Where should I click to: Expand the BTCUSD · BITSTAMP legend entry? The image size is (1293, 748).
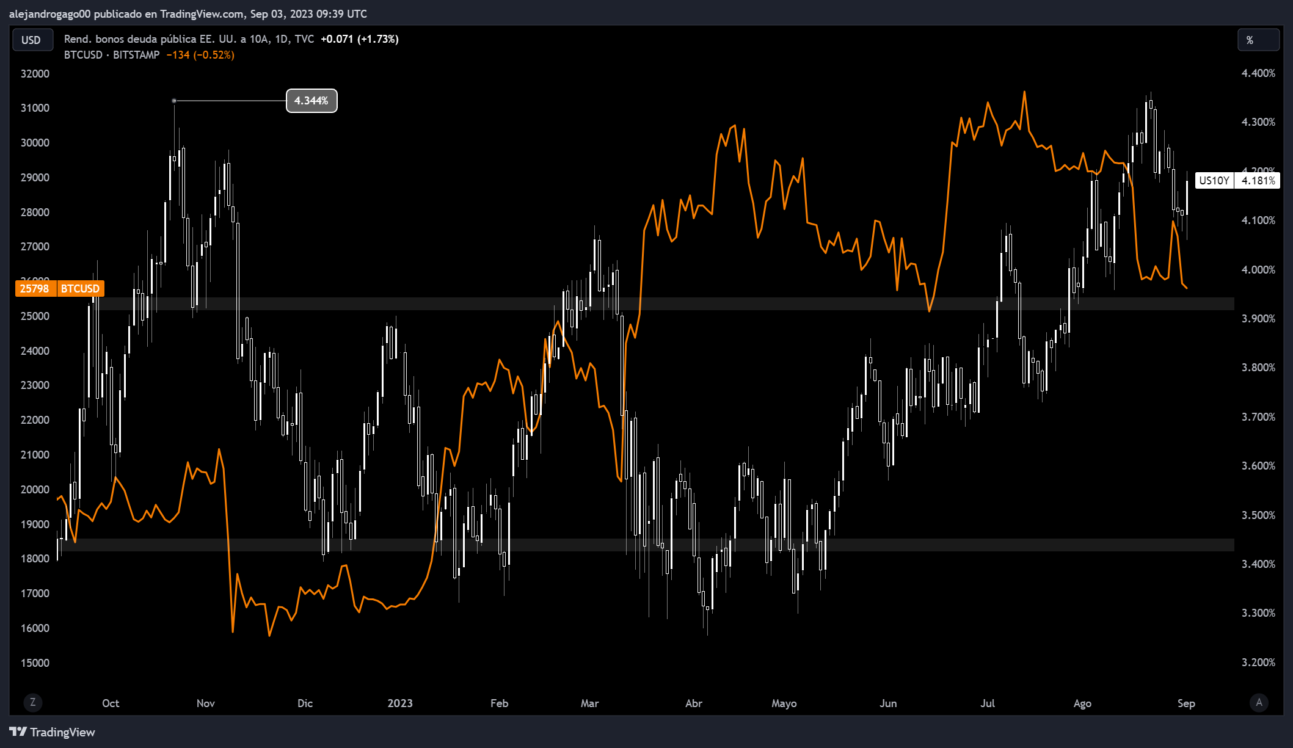click(x=112, y=55)
